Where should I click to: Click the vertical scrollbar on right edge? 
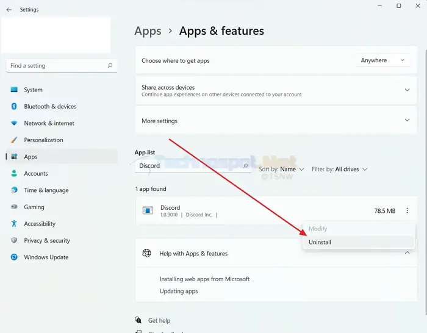(x=426, y=182)
